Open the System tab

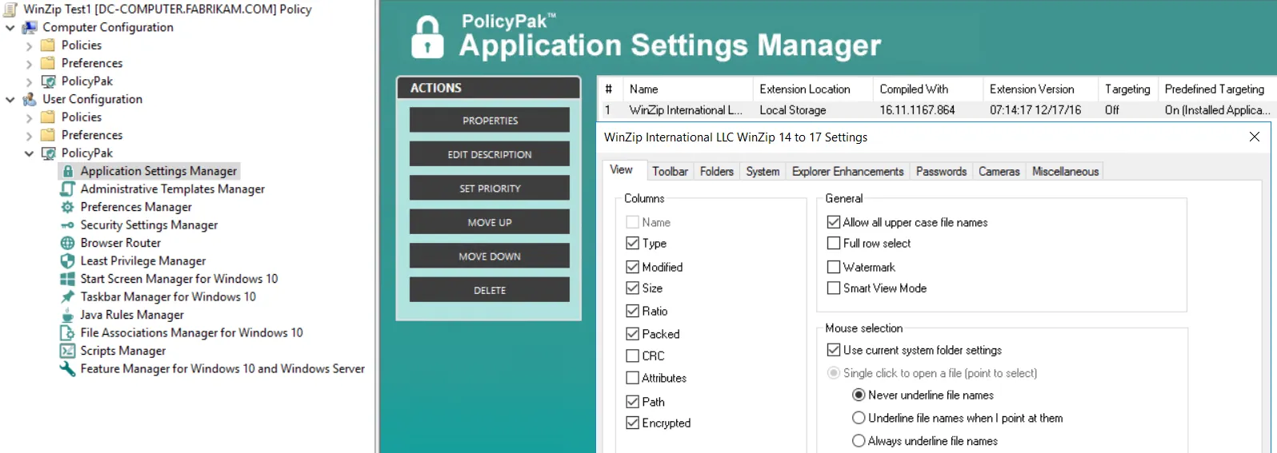(763, 171)
